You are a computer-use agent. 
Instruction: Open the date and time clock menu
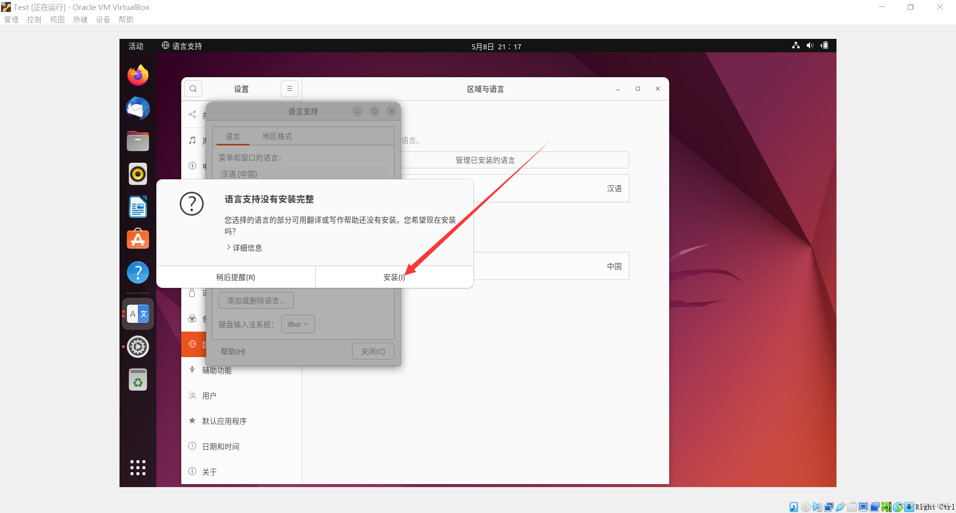[496, 46]
